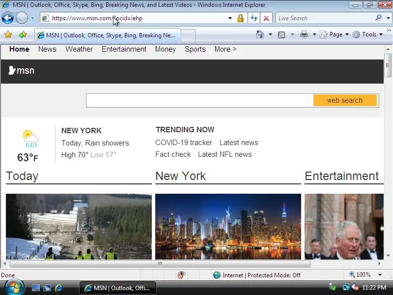Viewport: 393px width, 295px height.
Task: Click the msn butterfly logo
Action: click(21, 70)
